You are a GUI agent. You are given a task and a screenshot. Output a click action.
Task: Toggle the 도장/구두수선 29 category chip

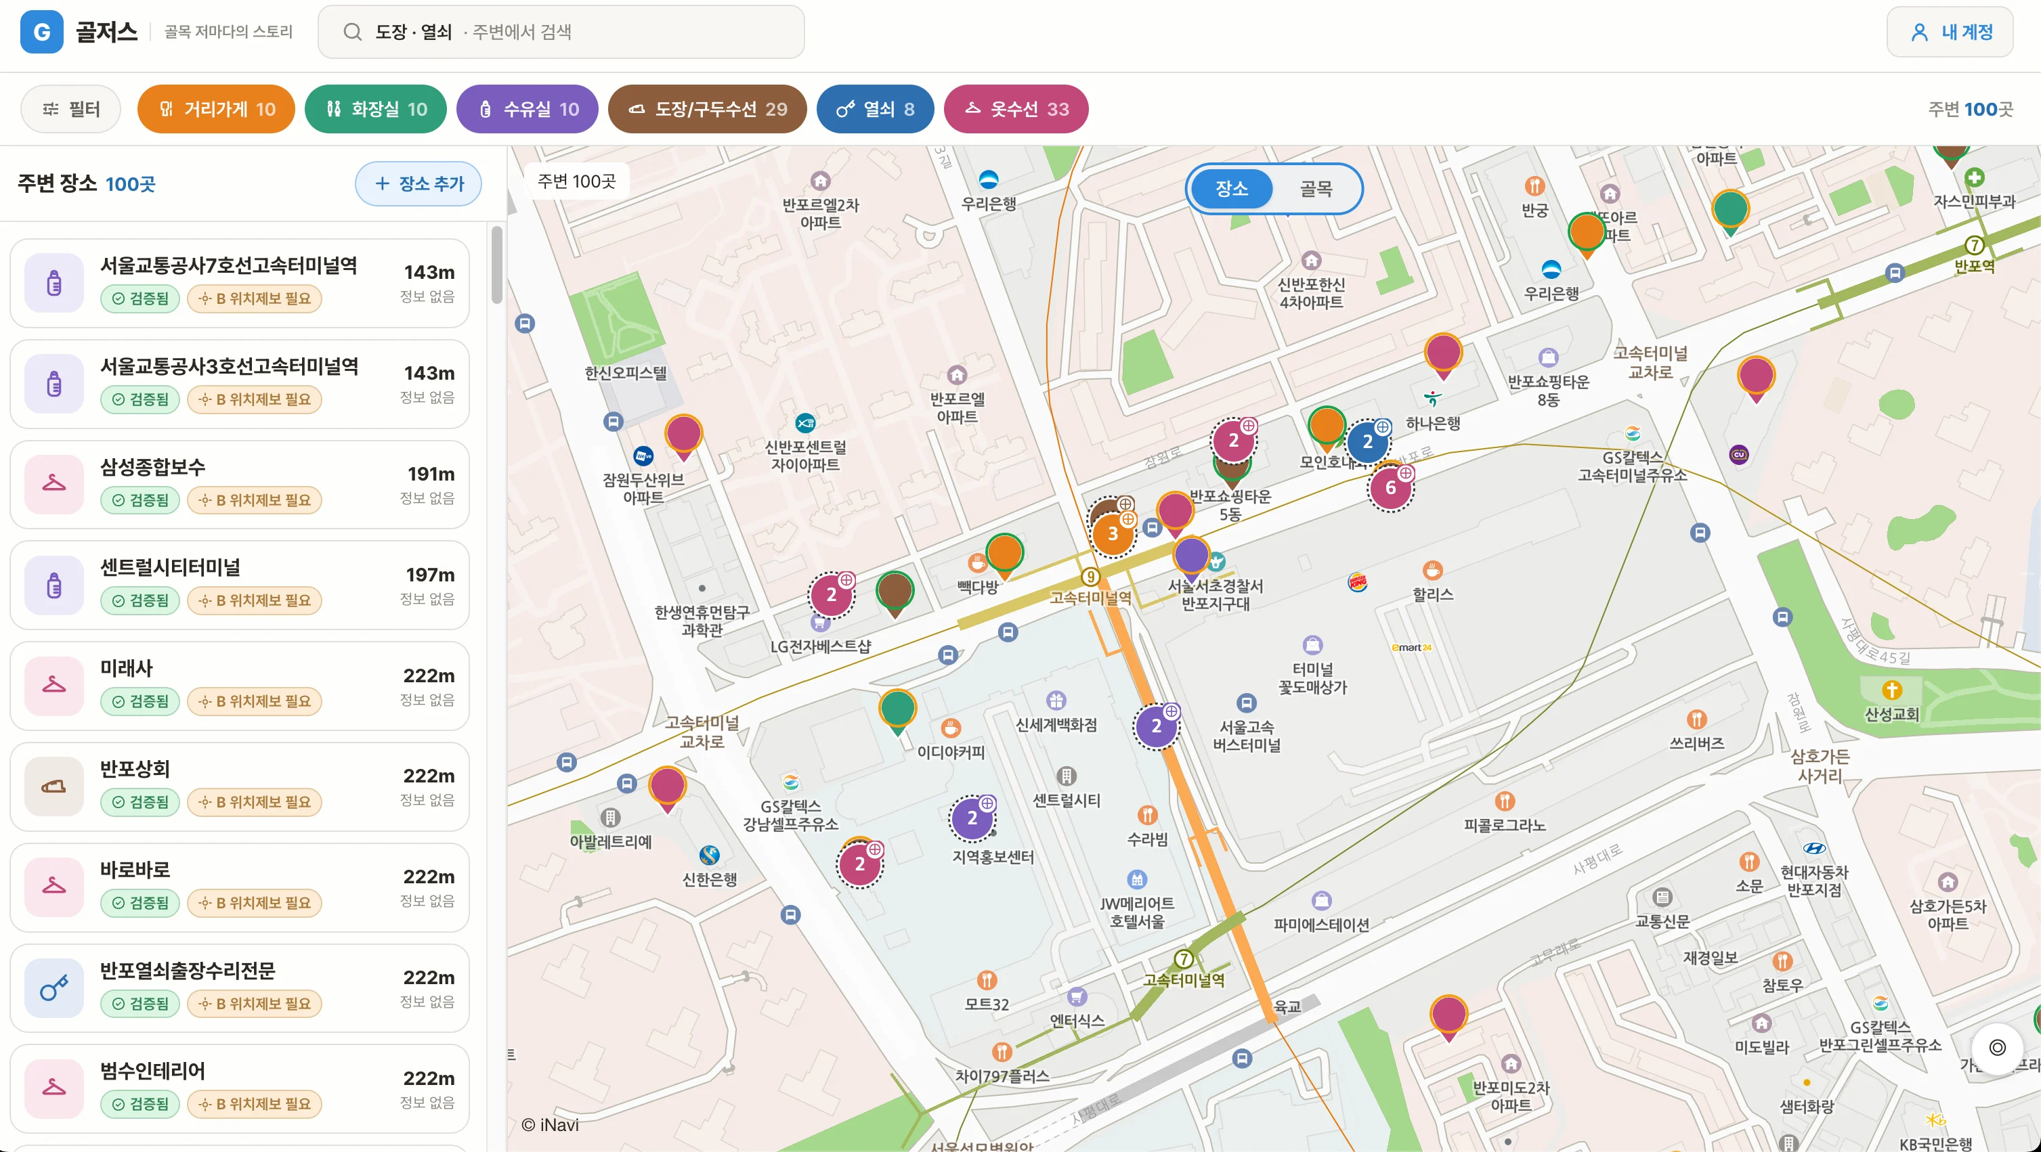pyautogui.click(x=708, y=108)
